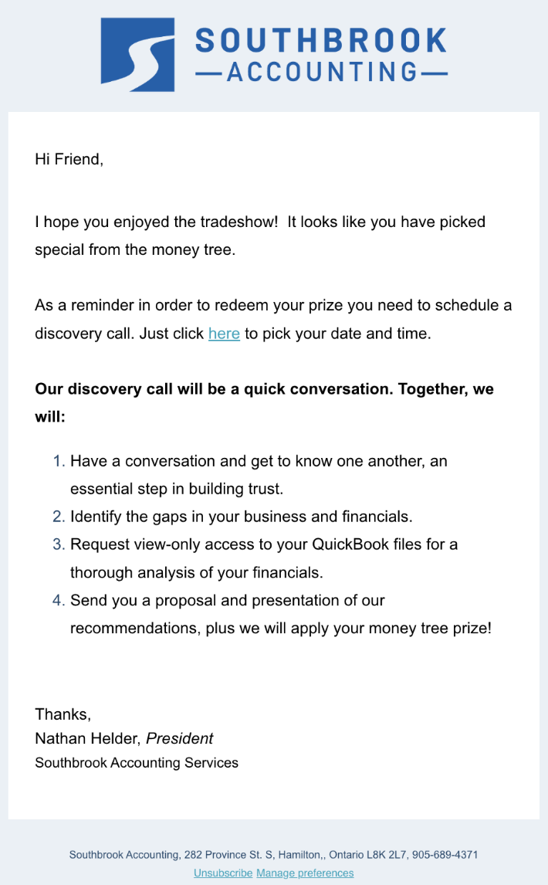The image size is (548, 885).
Task: Click the italic 'President' title
Action: click(180, 739)
